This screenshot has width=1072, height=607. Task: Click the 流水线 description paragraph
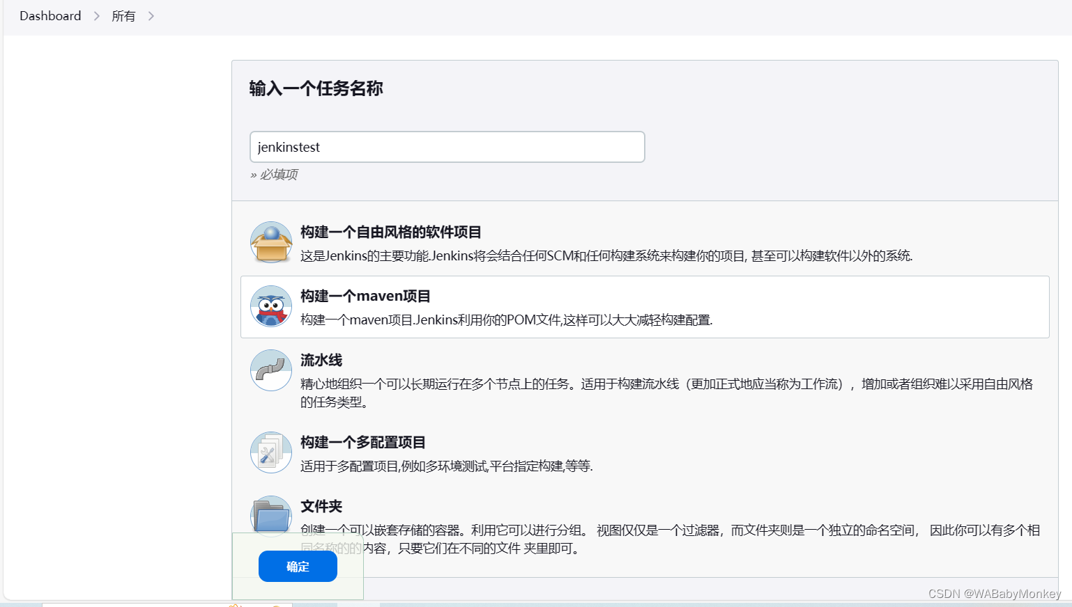[x=666, y=393]
